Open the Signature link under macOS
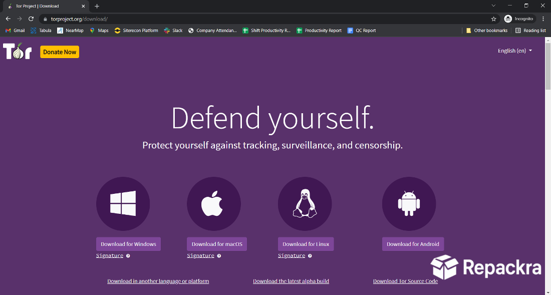This screenshot has width=551, height=295. coord(200,255)
